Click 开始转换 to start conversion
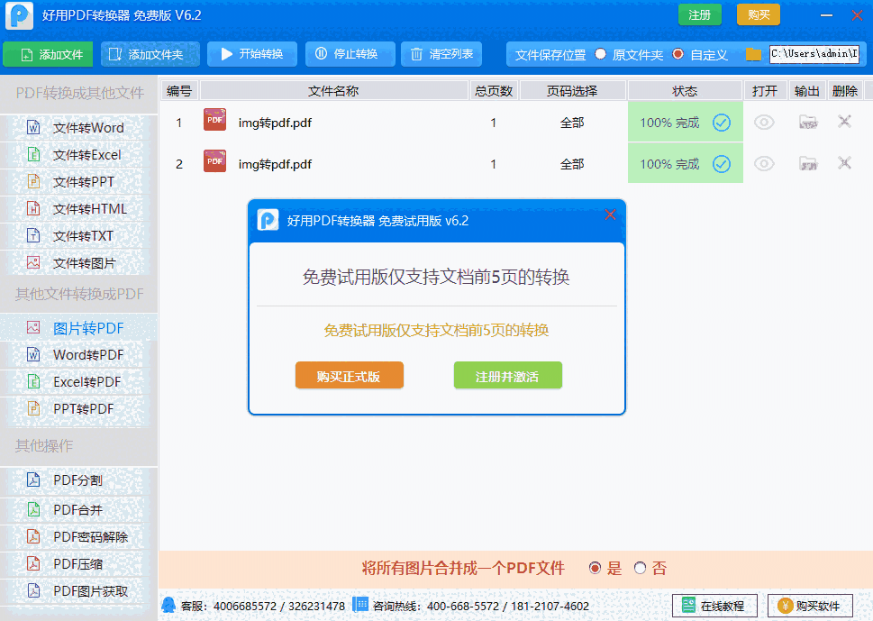The width and height of the screenshot is (873, 621). [251, 54]
